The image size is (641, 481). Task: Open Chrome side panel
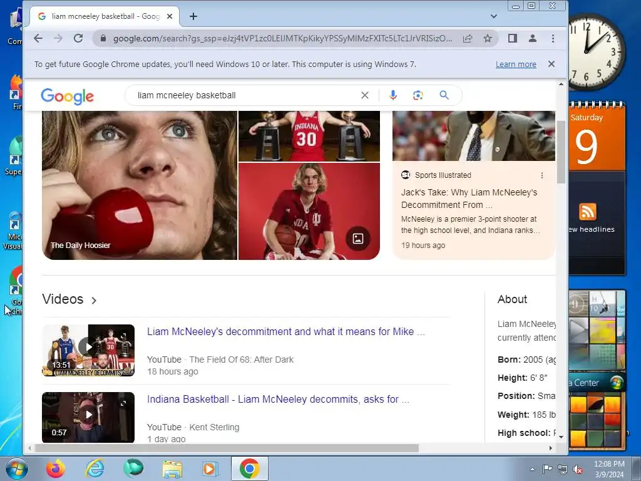512,38
